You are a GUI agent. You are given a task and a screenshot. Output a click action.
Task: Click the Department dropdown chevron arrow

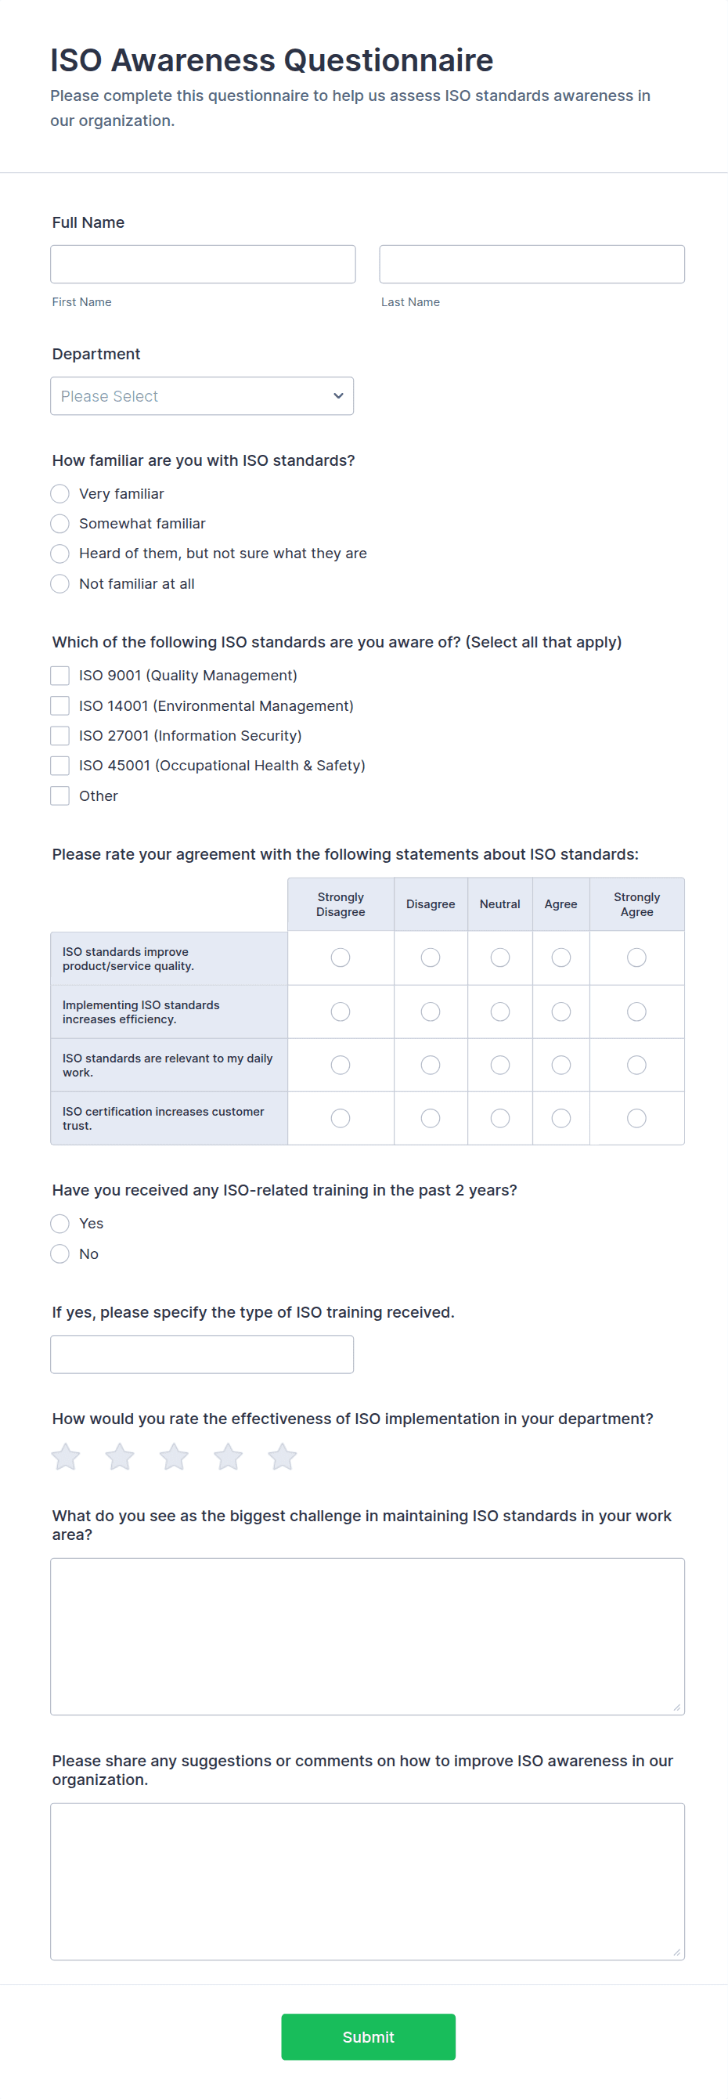(x=338, y=396)
